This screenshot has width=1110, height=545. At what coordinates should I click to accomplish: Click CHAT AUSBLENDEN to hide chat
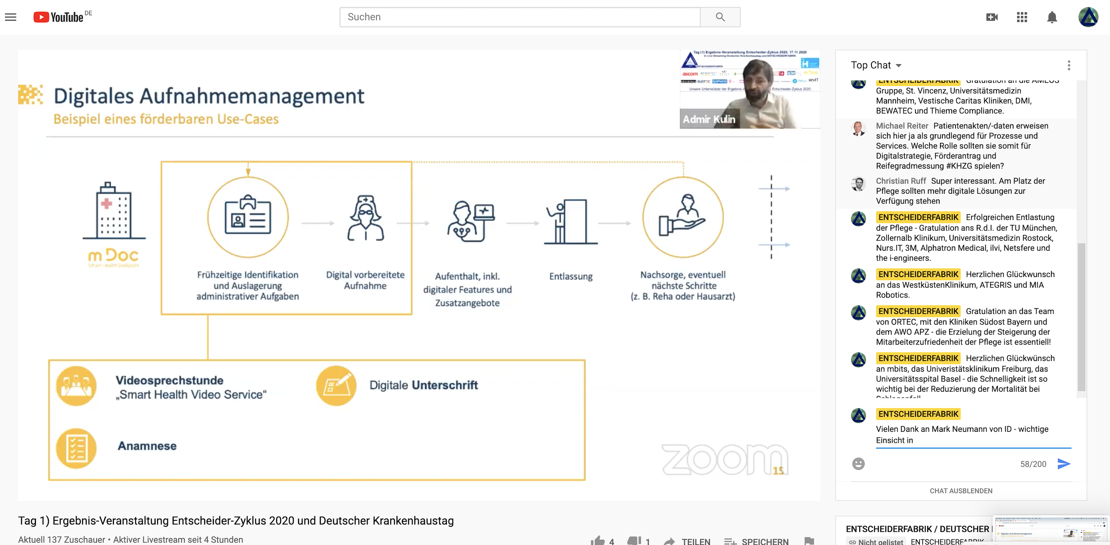[961, 491]
